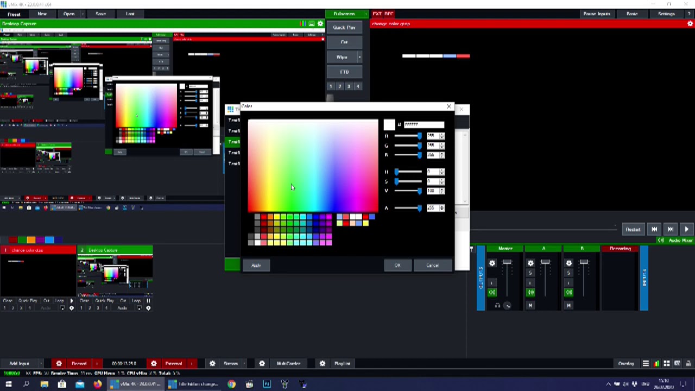This screenshot has width=695, height=391.
Task: Open bus A audio settings gear
Action: [x=530, y=263]
